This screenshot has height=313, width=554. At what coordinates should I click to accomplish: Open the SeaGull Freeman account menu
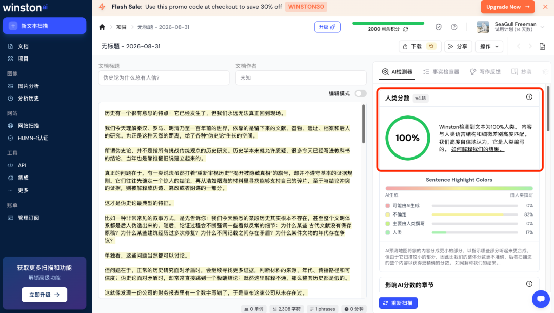[x=510, y=27]
